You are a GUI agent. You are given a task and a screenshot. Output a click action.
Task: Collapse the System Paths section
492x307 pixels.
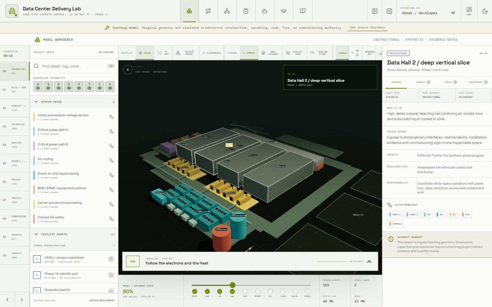(74, 102)
